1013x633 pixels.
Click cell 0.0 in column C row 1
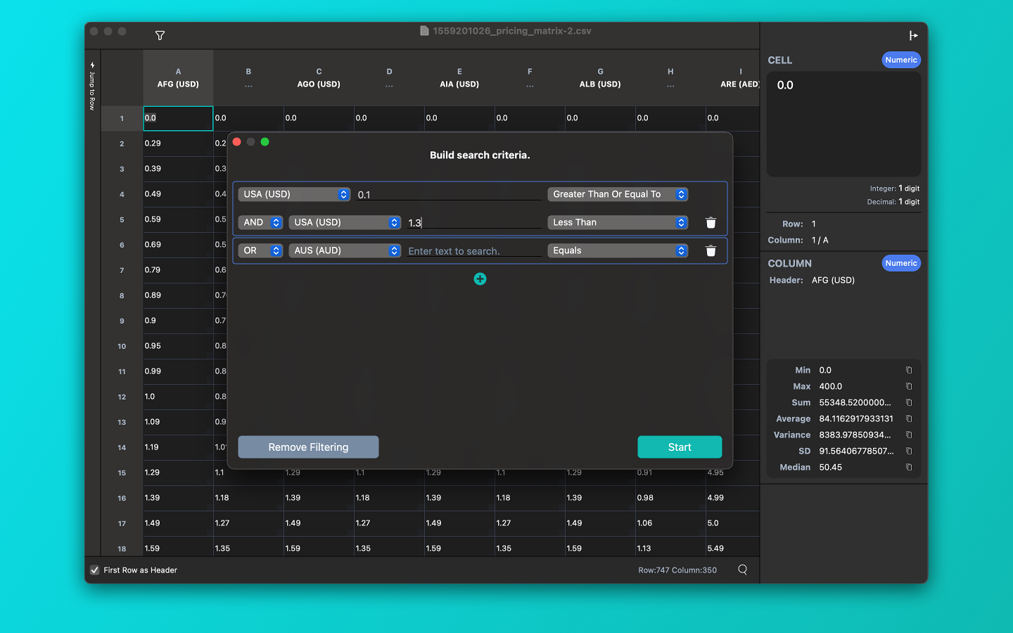[319, 118]
